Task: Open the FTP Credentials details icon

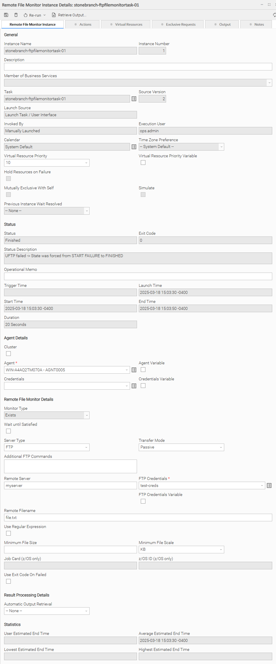Action: pyautogui.click(x=269, y=486)
